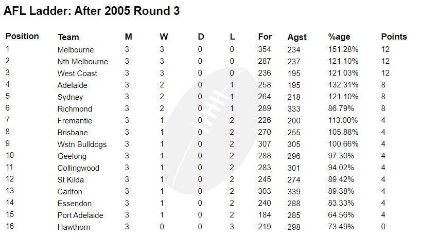Click the AFL Ladder page heading
This screenshot has width=421, height=237.
pyautogui.click(x=92, y=11)
